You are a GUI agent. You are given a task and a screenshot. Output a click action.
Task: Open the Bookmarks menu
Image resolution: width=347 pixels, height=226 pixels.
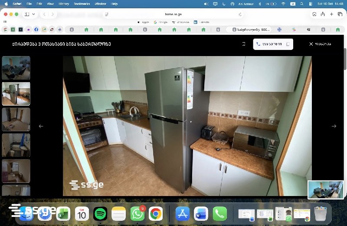tap(82, 4)
